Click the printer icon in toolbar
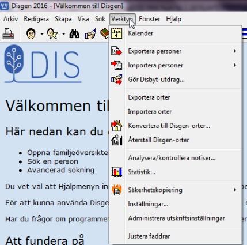The width and height of the screenshot is (247, 245). click(x=8, y=33)
